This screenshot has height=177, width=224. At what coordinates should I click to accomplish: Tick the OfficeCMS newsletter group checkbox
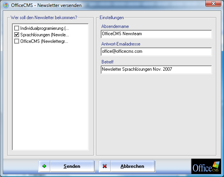[x=17, y=41]
